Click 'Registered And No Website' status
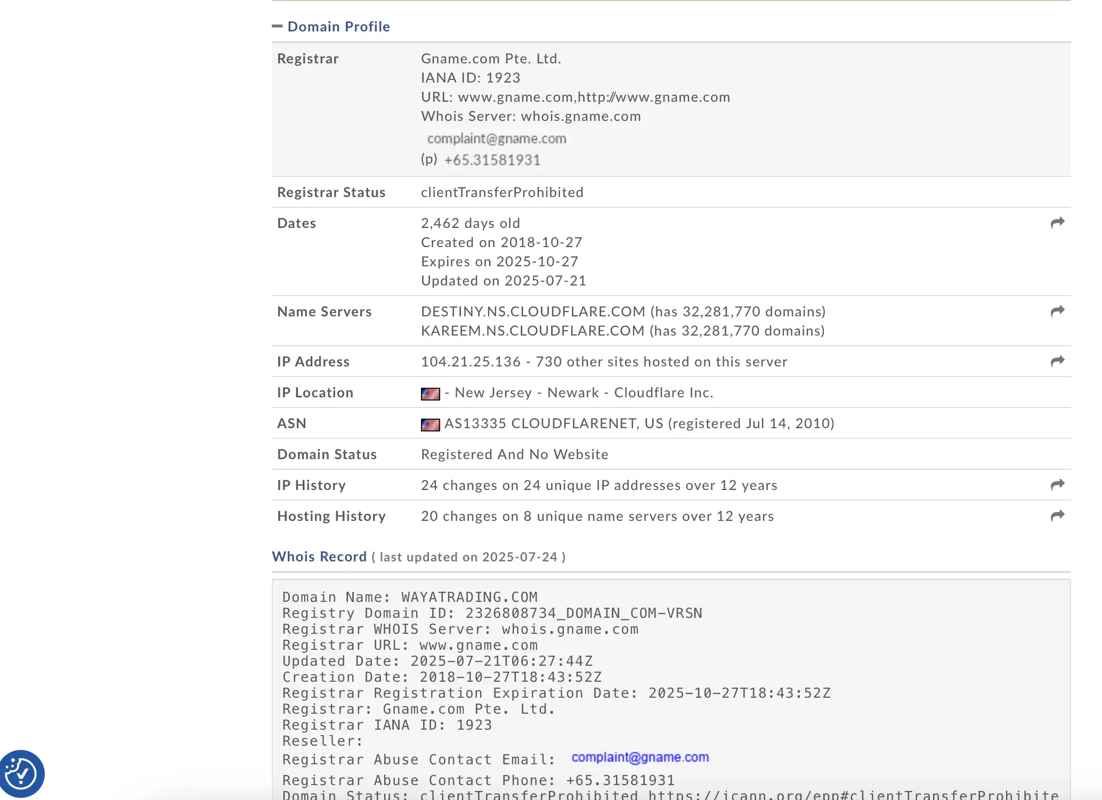 point(515,454)
